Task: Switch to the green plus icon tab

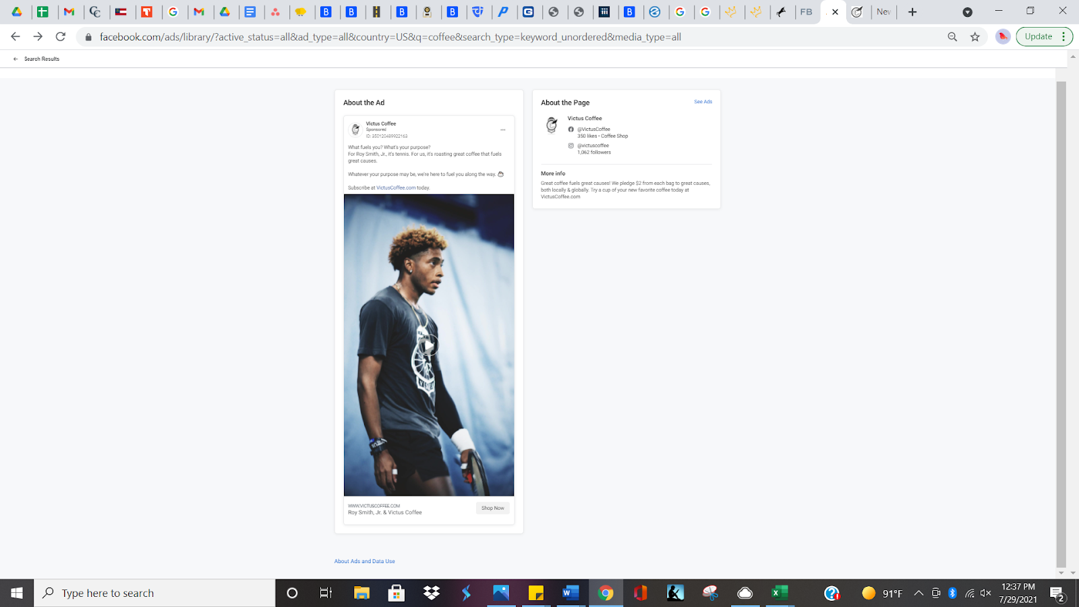Action: (42, 12)
